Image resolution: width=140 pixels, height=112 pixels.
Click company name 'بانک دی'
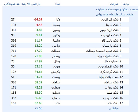coord(113,103)
